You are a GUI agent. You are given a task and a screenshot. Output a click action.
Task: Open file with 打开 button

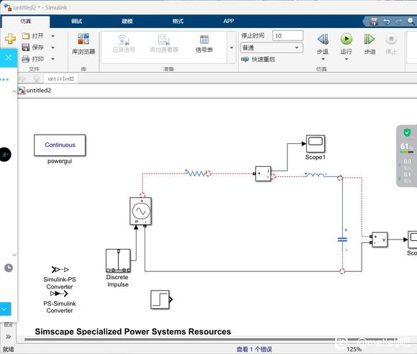point(32,36)
